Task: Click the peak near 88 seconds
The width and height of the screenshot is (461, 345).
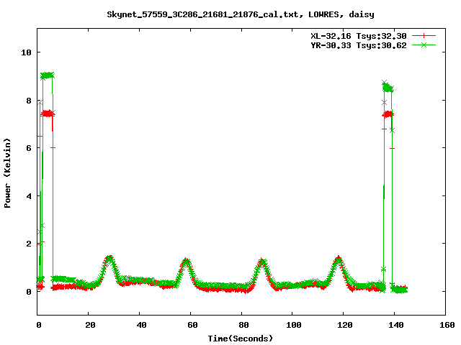Action: (262, 262)
